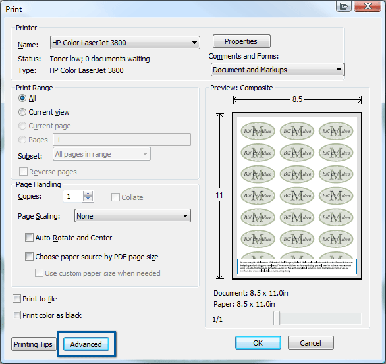Toggle the Reverse pages checkbox

click(x=24, y=172)
